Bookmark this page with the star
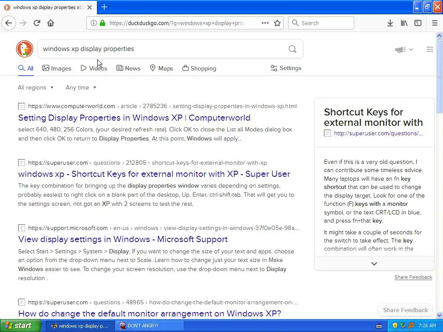This screenshot has width=443, height=332. tap(277, 23)
